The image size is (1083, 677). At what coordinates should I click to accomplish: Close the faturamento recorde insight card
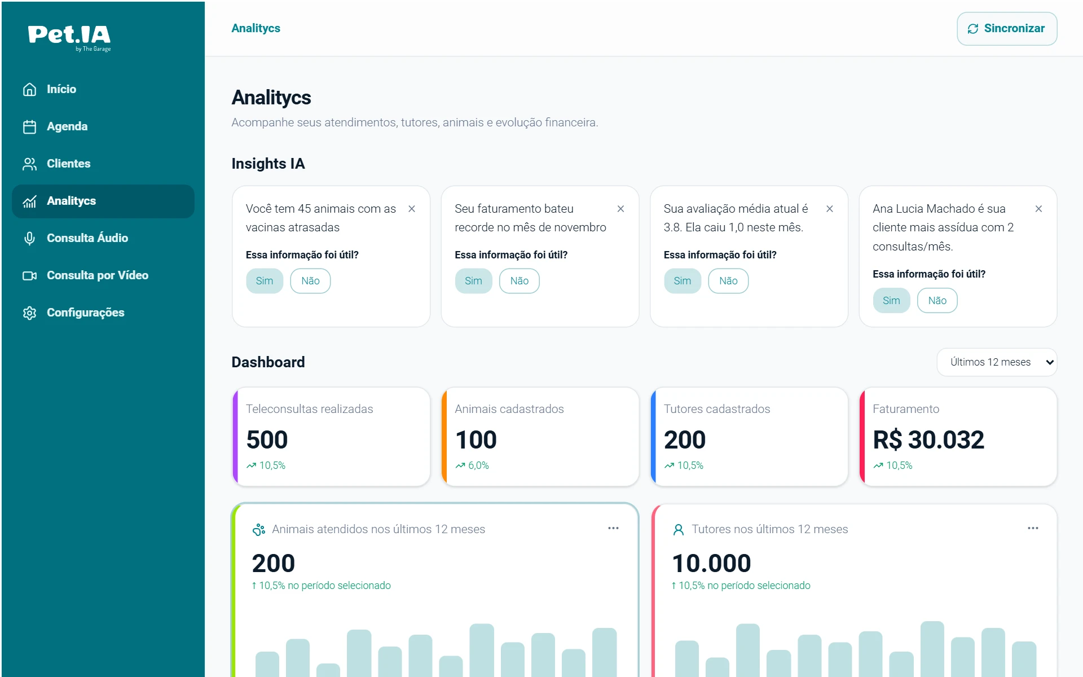coord(620,209)
